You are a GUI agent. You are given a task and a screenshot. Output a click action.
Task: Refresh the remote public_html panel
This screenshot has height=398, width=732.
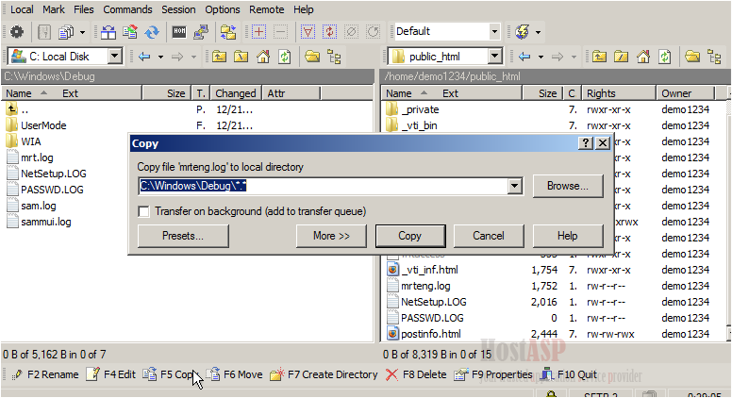[x=665, y=57]
